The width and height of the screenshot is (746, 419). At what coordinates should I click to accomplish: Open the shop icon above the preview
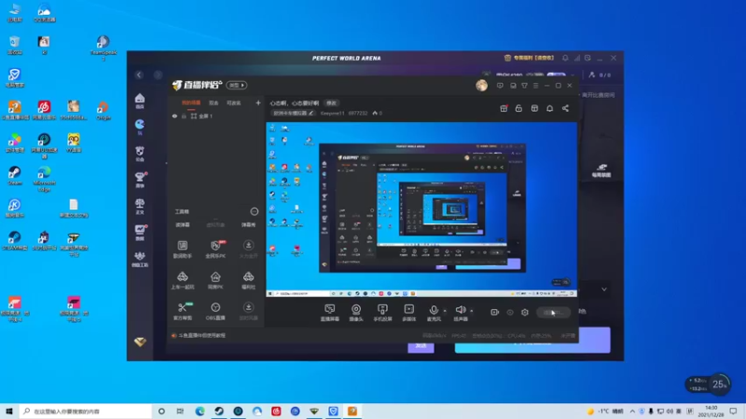tap(534, 108)
